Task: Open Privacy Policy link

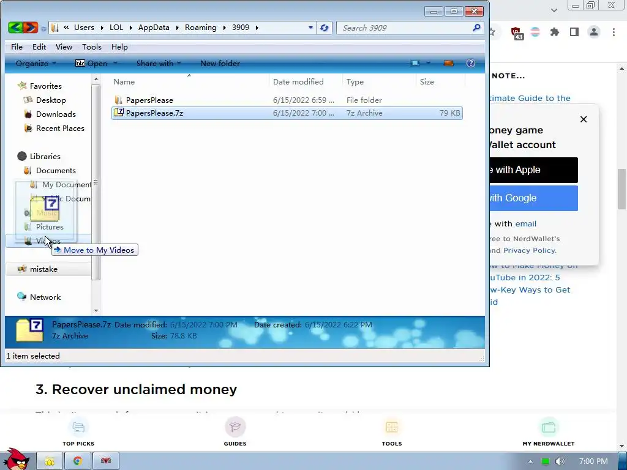Action: coord(529,250)
